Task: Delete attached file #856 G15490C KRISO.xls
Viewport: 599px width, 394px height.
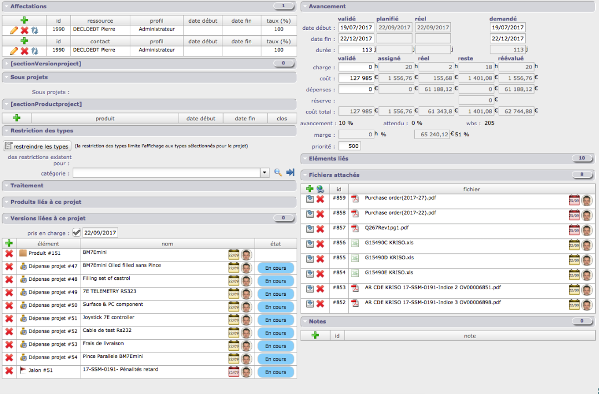Action: [320, 244]
